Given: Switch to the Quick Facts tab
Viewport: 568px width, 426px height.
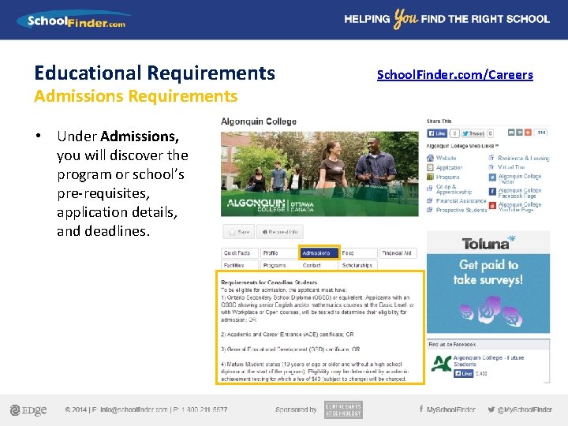Looking at the screenshot, I should (x=240, y=253).
